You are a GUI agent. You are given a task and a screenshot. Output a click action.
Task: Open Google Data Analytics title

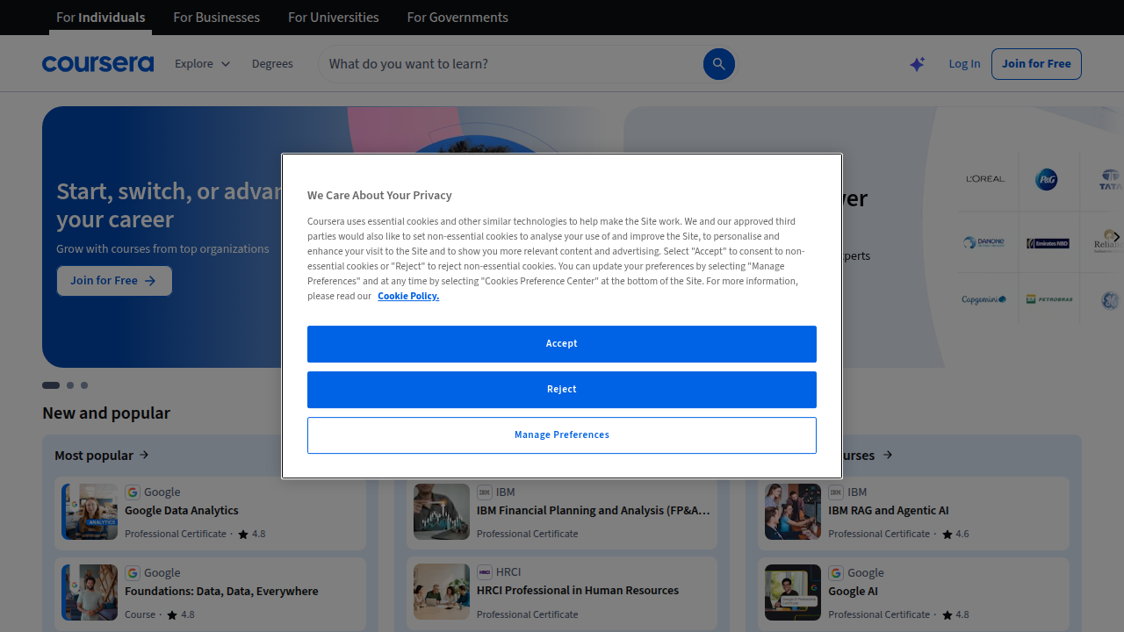(x=182, y=511)
